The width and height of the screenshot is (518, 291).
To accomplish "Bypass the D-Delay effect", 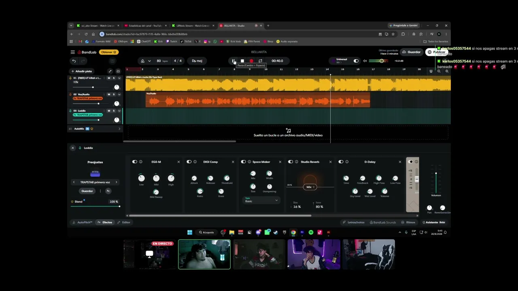I will tap(341, 162).
